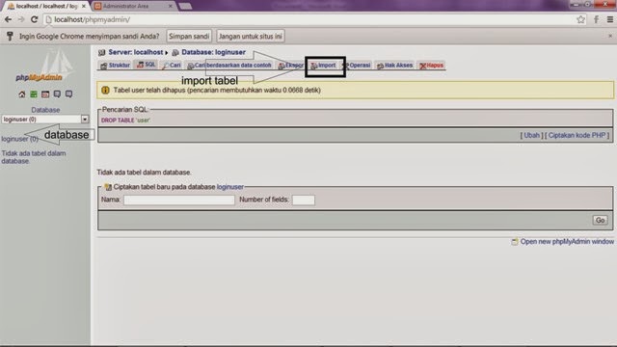617x347 pixels.
Task: Click the fourth icon under phpMyAdmin logo
Action: click(x=57, y=94)
